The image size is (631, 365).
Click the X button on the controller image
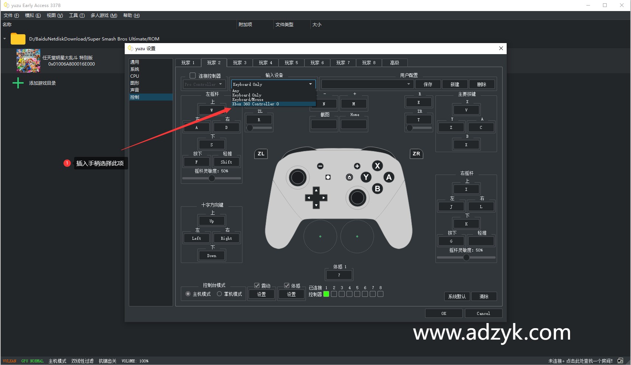point(377,166)
